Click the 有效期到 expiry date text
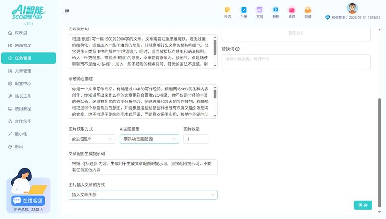 (x=356, y=18)
